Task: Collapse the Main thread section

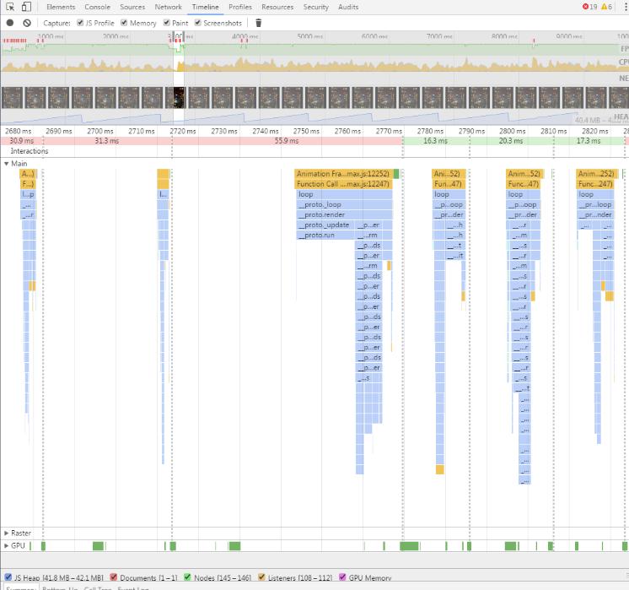Action: (6, 164)
